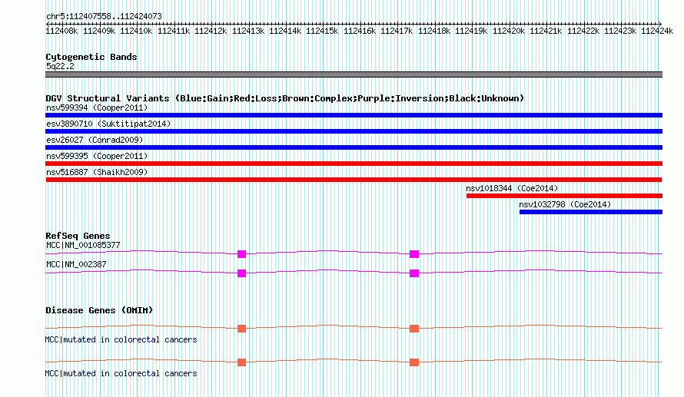Click first exon of MCC|NM_001085377
The image size is (684, 397).
coord(241,254)
